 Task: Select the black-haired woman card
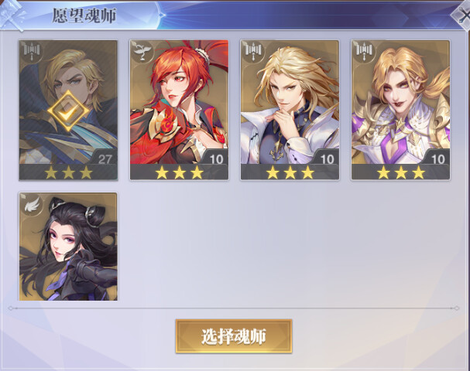68,247
